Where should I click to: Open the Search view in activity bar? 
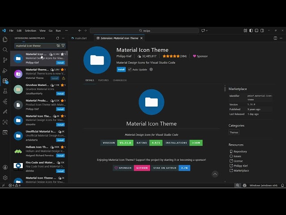[5, 50]
